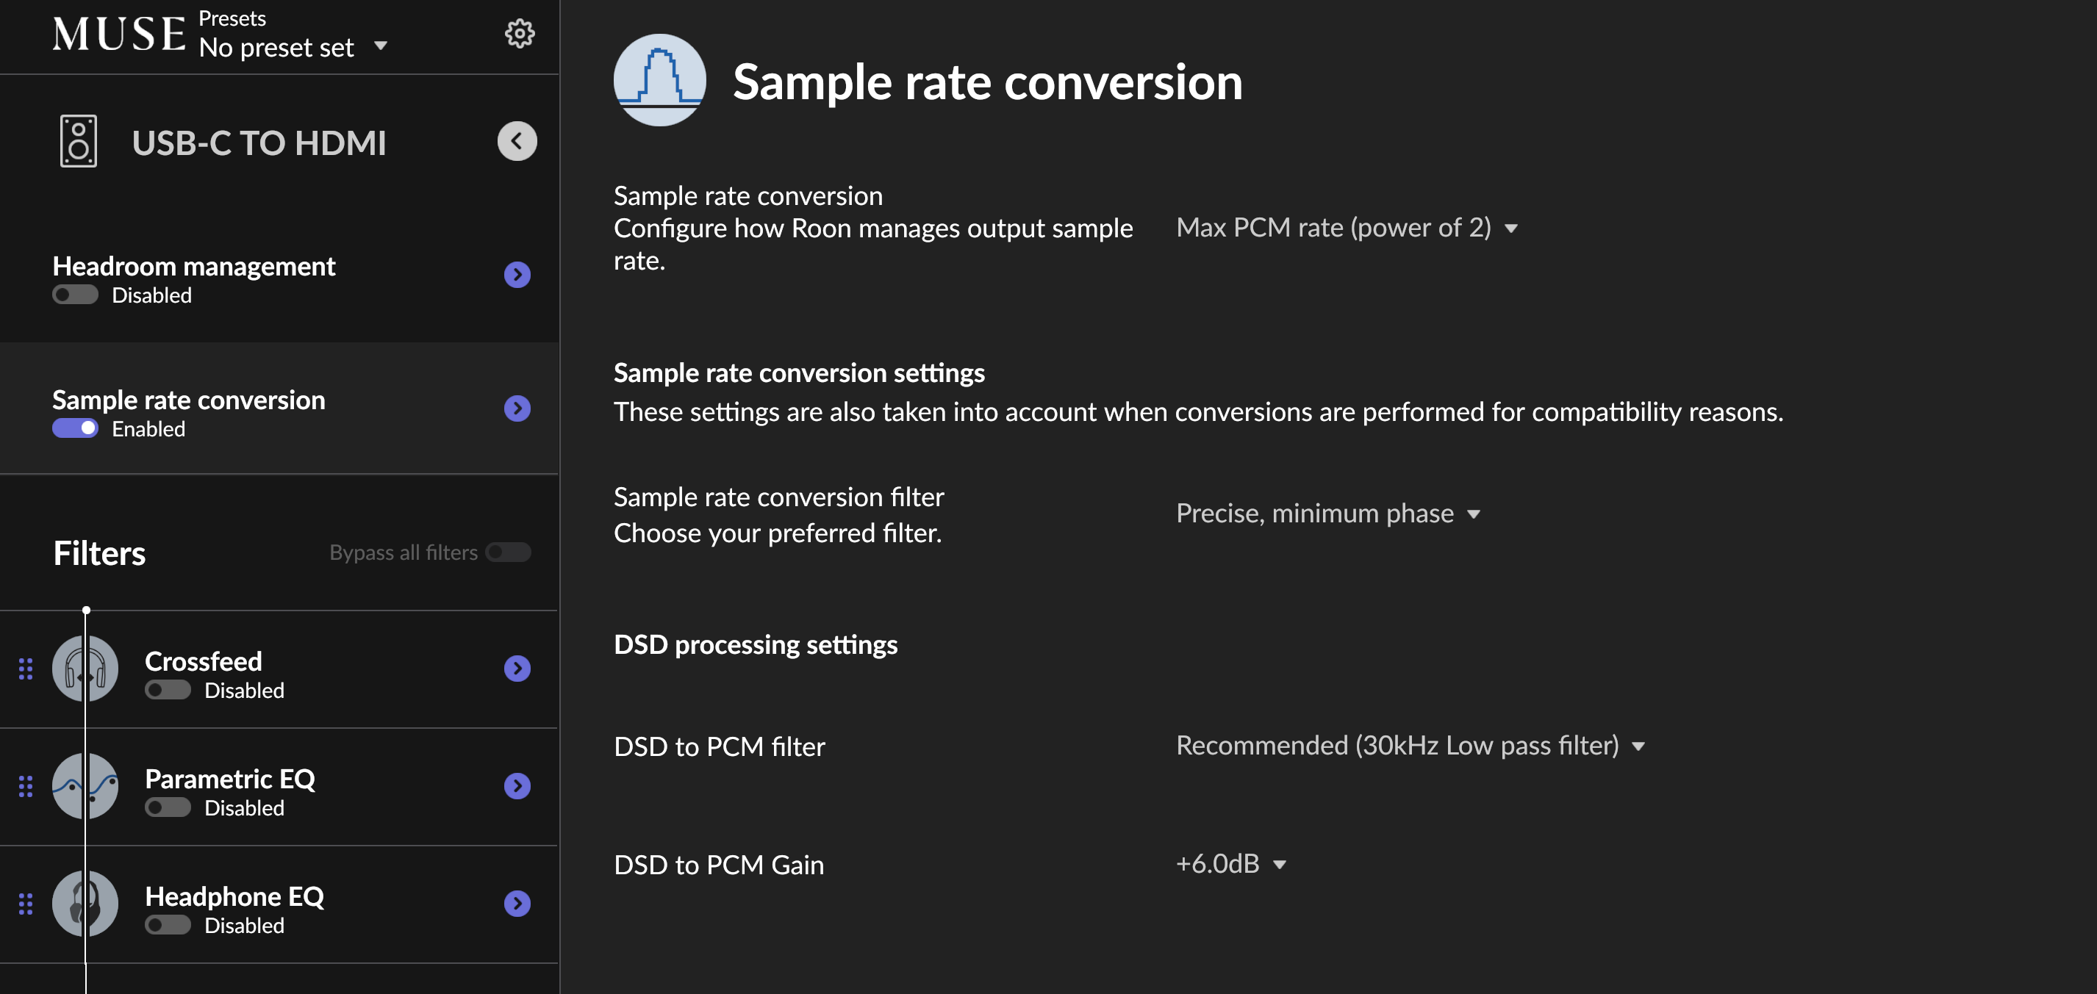Image resolution: width=2097 pixels, height=994 pixels.
Task: Click the Parametric EQ curve icon
Action: click(85, 786)
